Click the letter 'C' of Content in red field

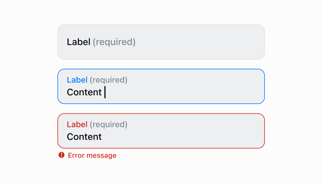pos(70,137)
